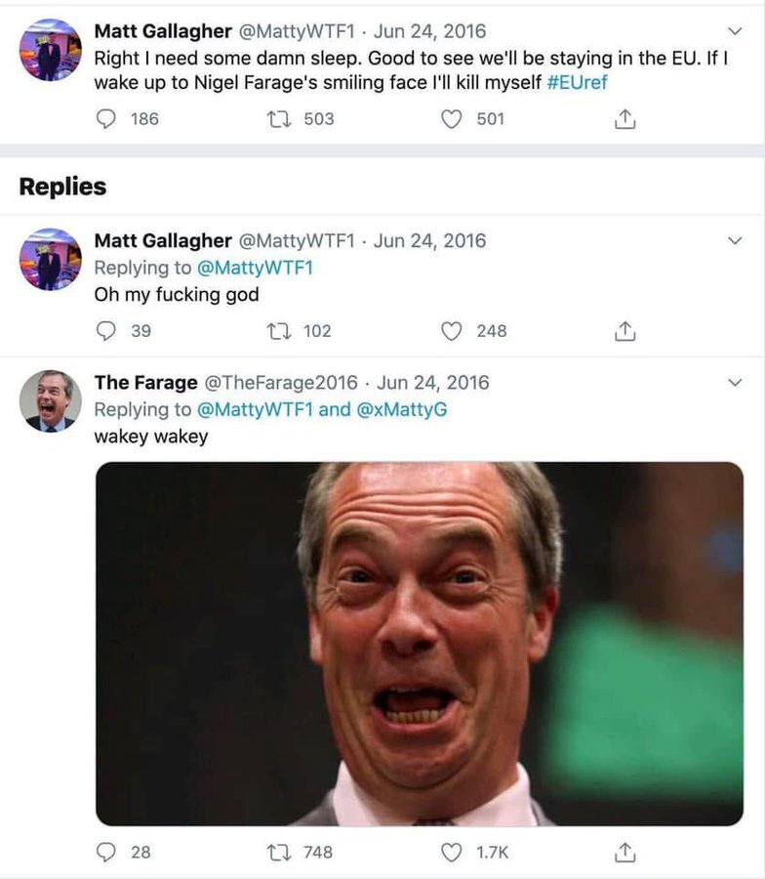Open the @xMattyG mention link

[x=402, y=409]
